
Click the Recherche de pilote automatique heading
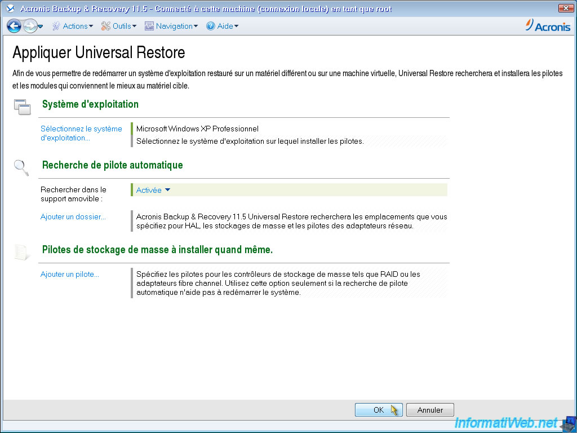click(x=112, y=165)
